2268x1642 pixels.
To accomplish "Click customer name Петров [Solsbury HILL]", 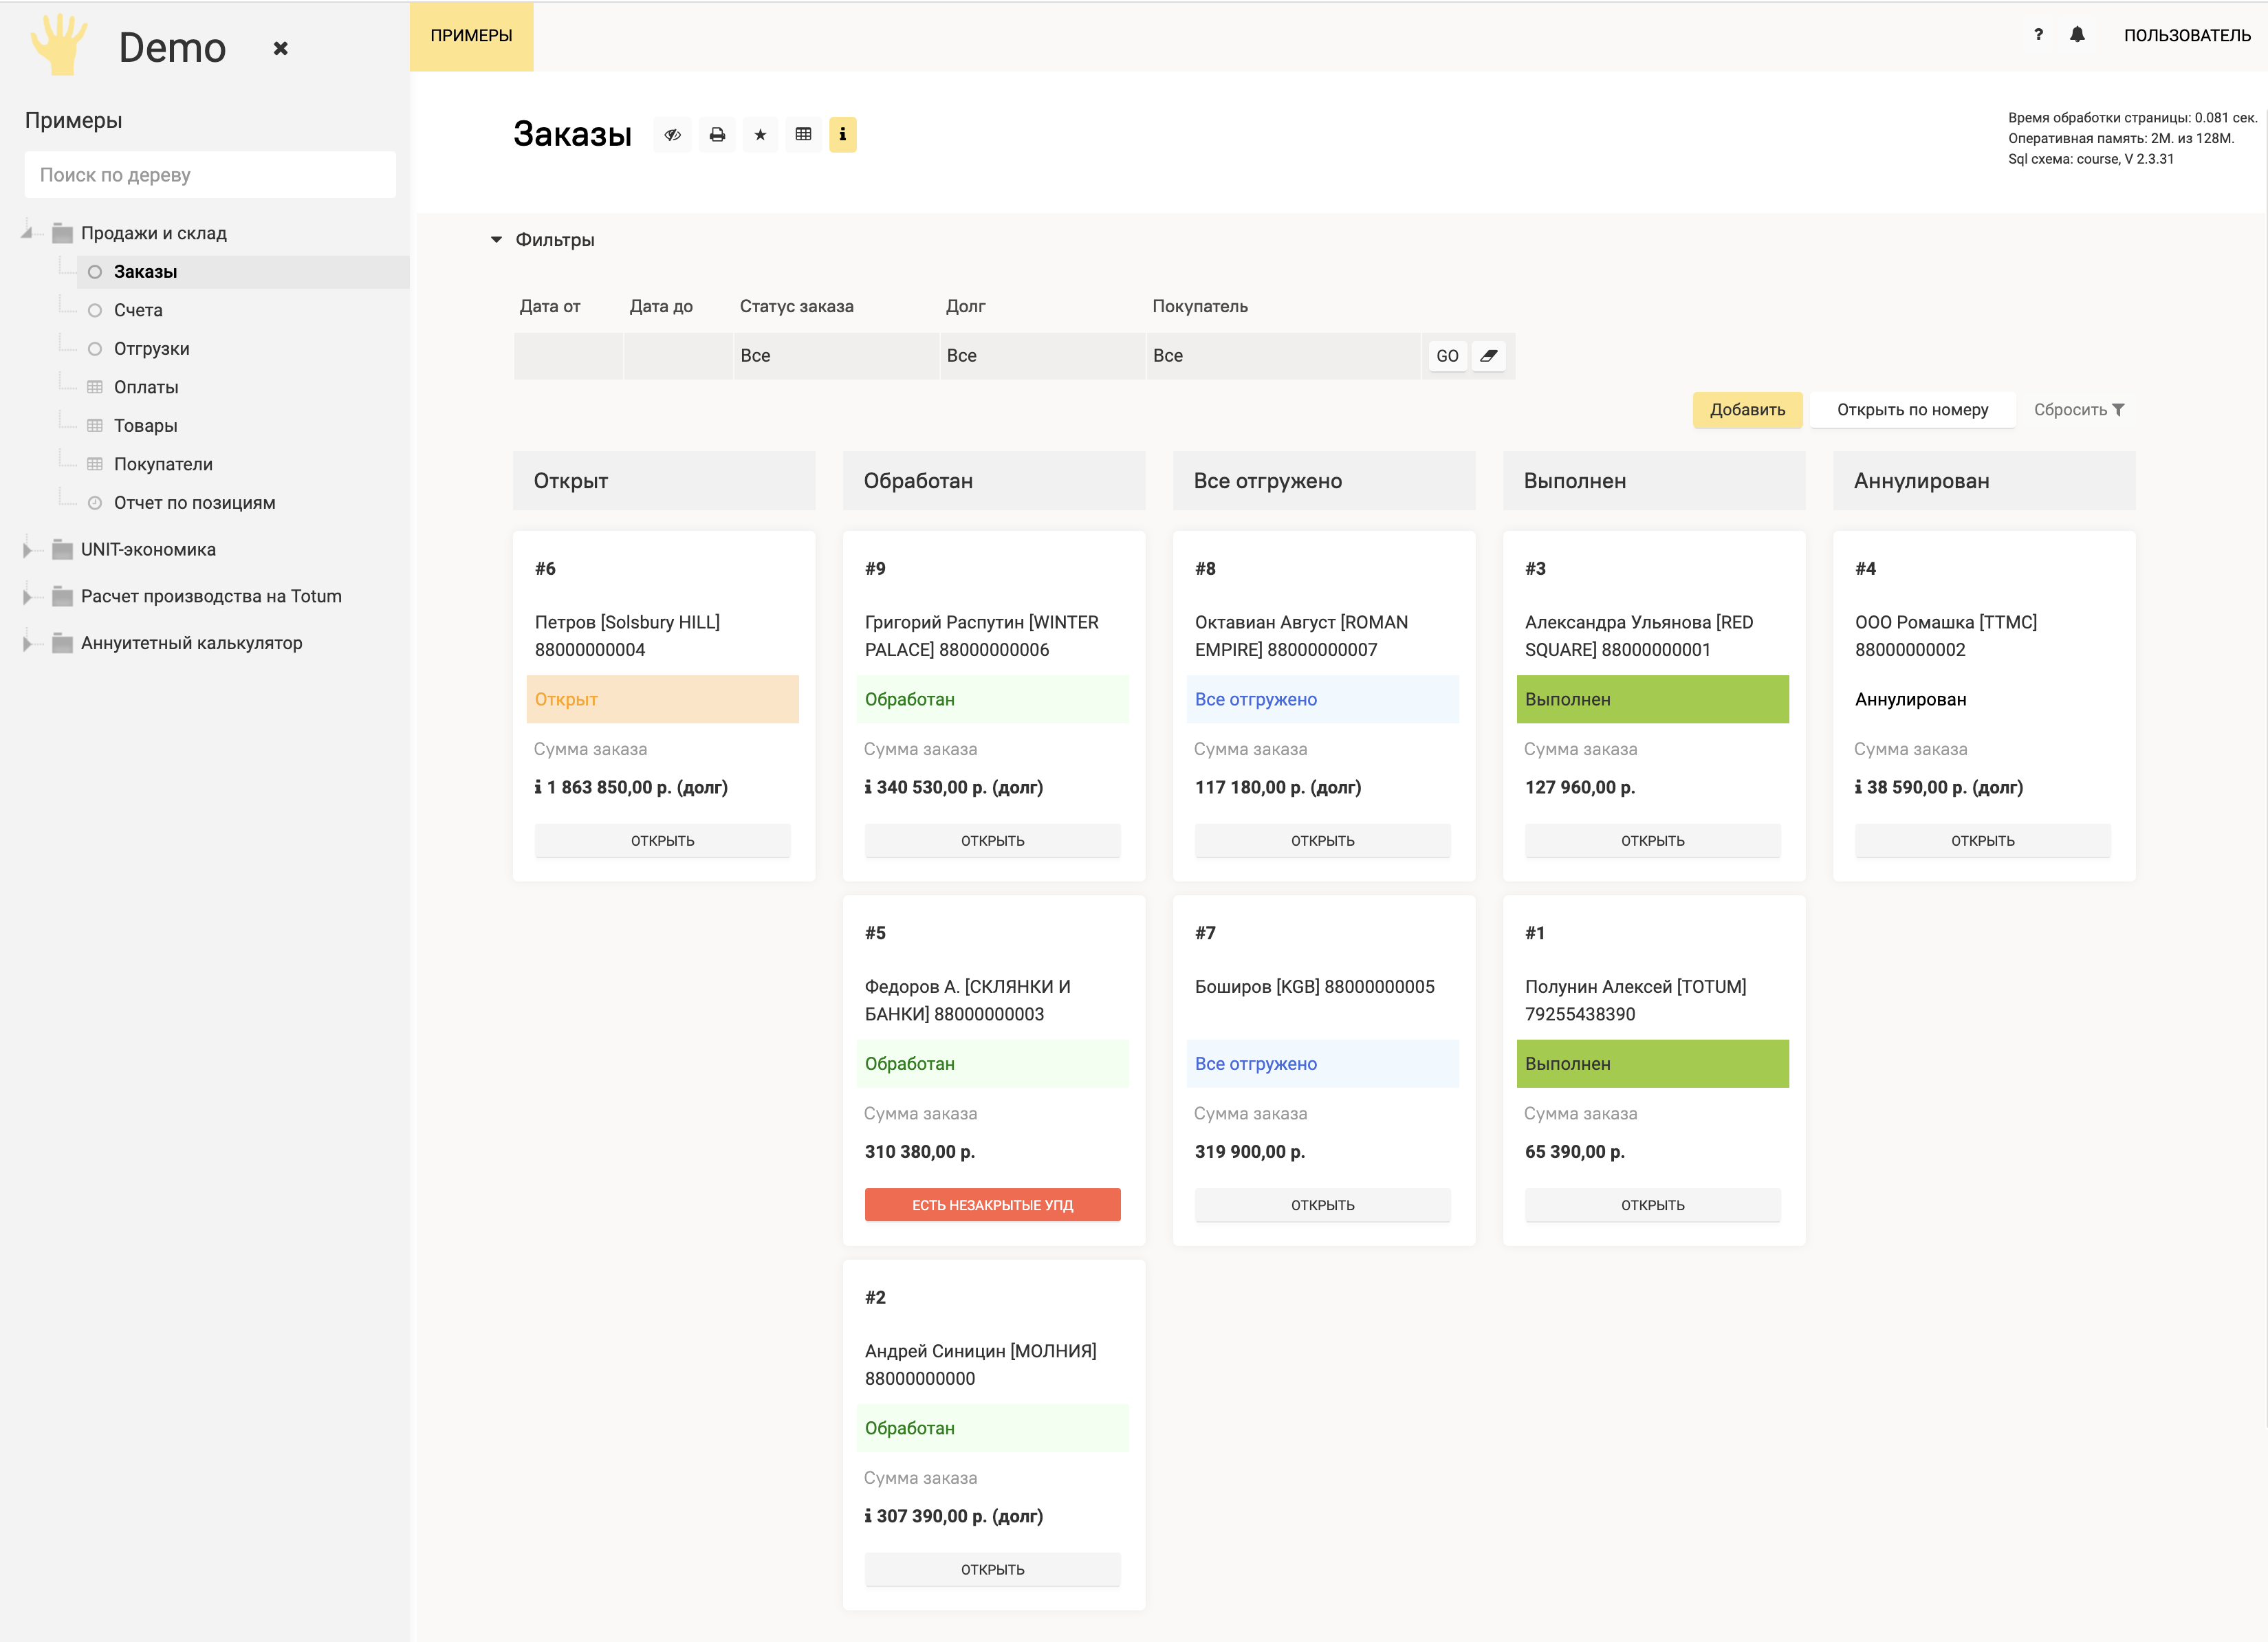I will [627, 622].
